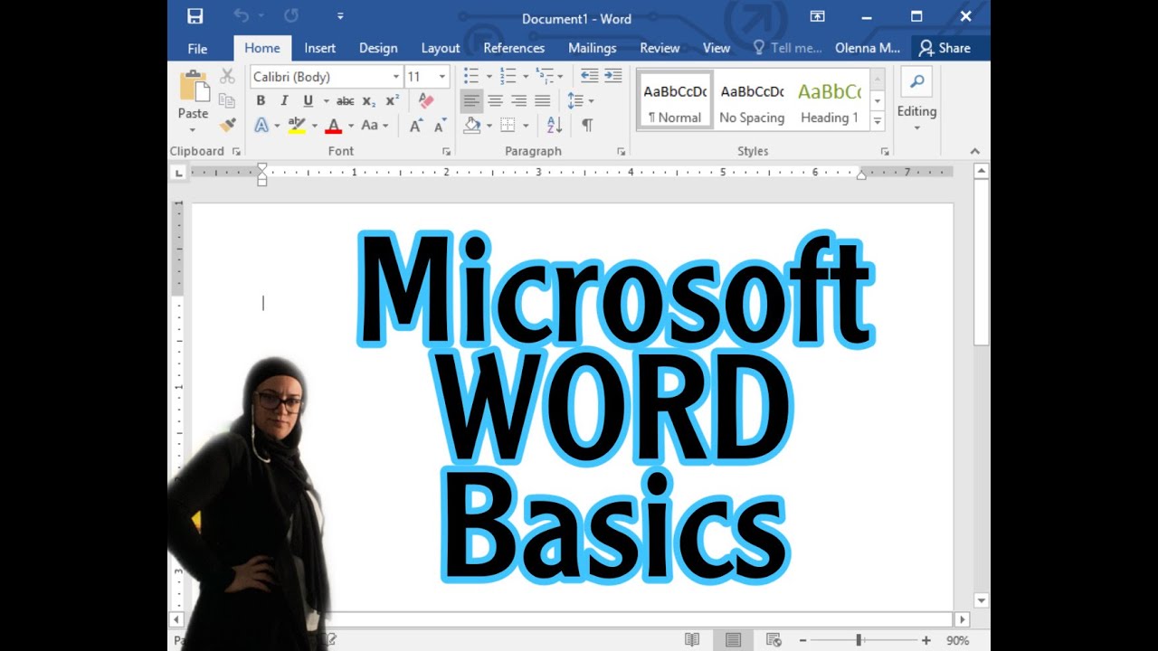Toggle Show/Hide paragraph marks
This screenshot has width=1158, height=651.
(587, 126)
